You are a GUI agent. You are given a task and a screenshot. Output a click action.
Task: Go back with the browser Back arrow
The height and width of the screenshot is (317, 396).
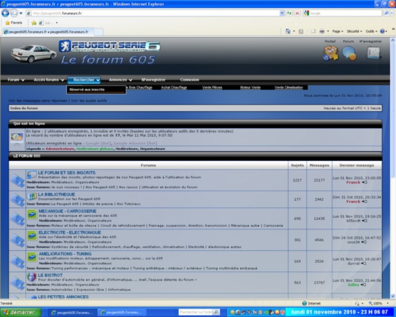(x=5, y=13)
